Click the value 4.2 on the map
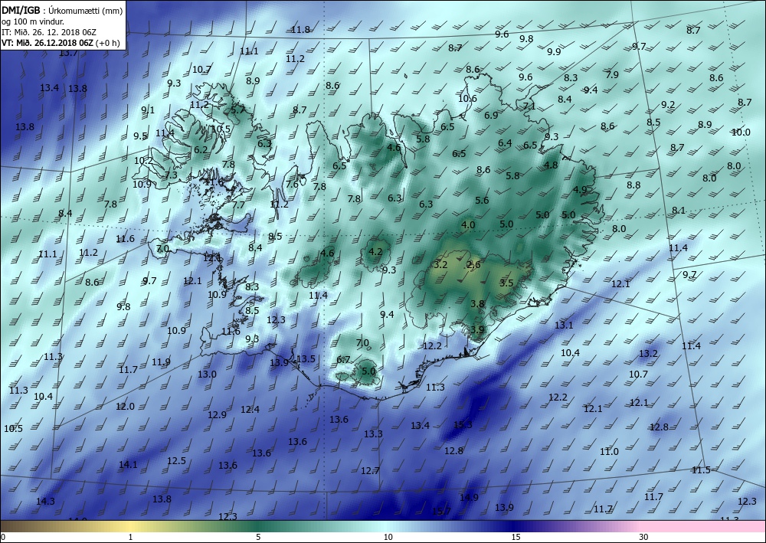This screenshot has width=766, height=543. point(375,252)
